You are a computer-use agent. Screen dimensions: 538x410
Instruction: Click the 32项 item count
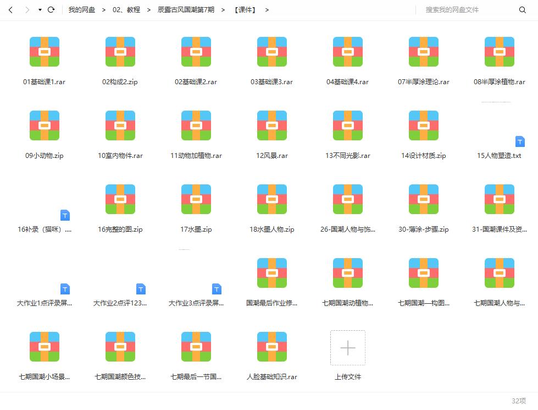(x=518, y=401)
